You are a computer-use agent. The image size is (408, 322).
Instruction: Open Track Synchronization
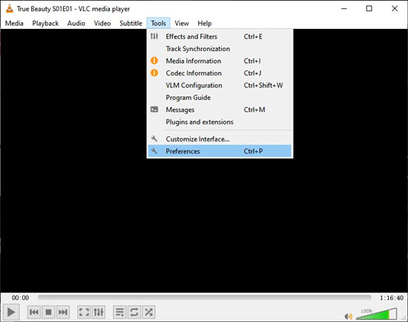click(x=220, y=49)
